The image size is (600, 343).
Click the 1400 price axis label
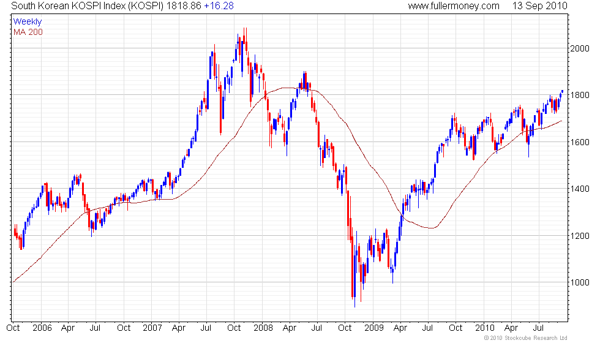coord(580,189)
